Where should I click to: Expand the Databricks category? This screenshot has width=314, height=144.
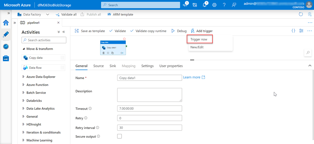(24, 101)
